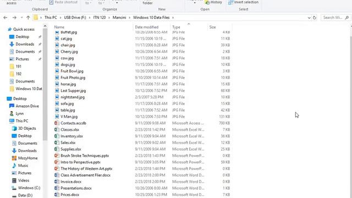Select the horse.jpg file icon
Screen dimensions: 352x198
pyautogui.click(x=57, y=84)
